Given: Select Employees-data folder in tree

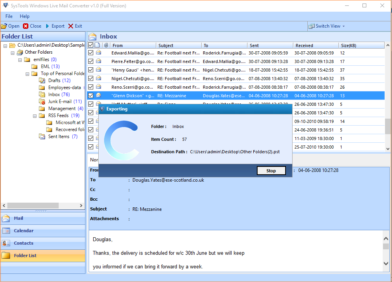Looking at the screenshot, I should pos(64,88).
